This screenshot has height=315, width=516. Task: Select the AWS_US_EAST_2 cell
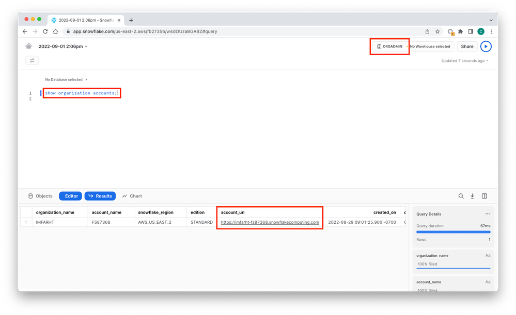click(160, 222)
